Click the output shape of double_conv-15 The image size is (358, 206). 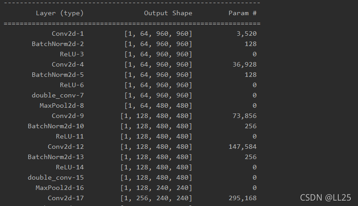coord(156,178)
